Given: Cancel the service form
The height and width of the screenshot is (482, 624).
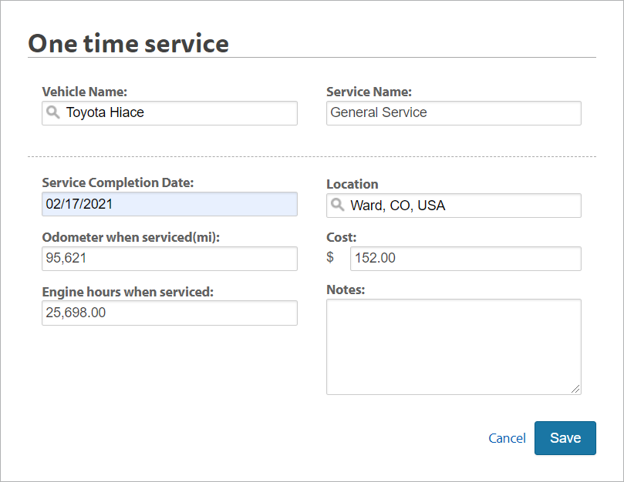Looking at the screenshot, I should click(507, 437).
